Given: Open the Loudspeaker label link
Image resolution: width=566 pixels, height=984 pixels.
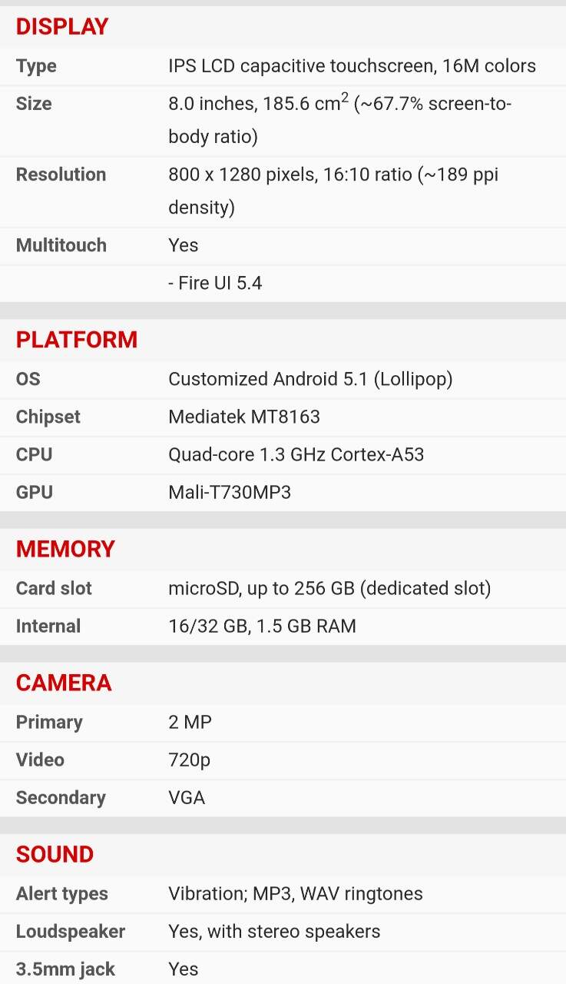Looking at the screenshot, I should [x=70, y=932].
